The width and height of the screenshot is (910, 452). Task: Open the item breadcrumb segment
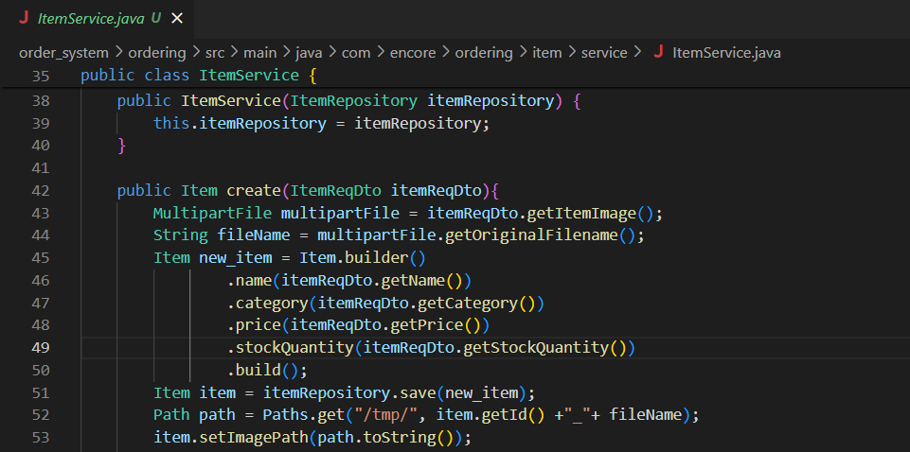pyautogui.click(x=546, y=53)
